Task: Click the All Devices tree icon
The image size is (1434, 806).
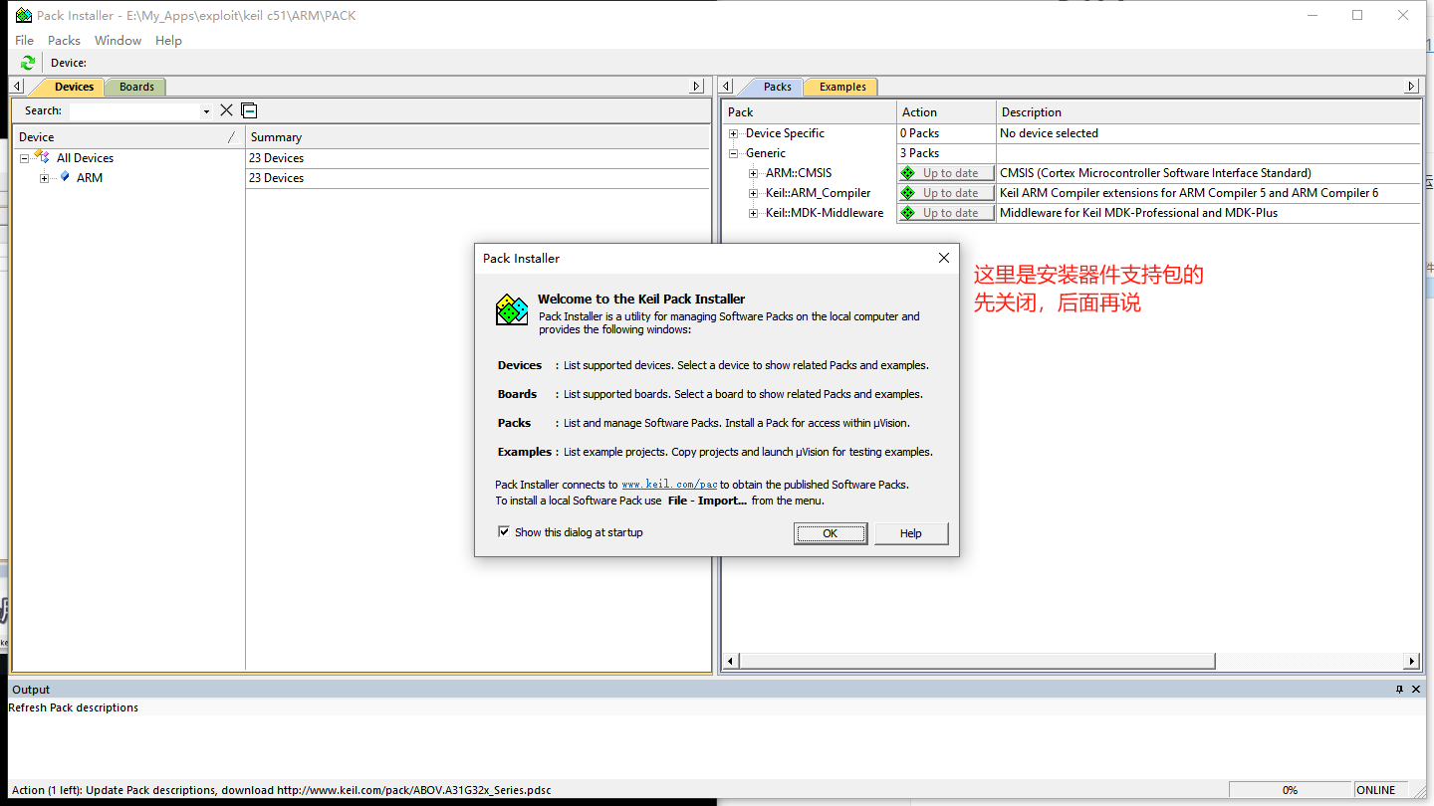Action: 42,157
